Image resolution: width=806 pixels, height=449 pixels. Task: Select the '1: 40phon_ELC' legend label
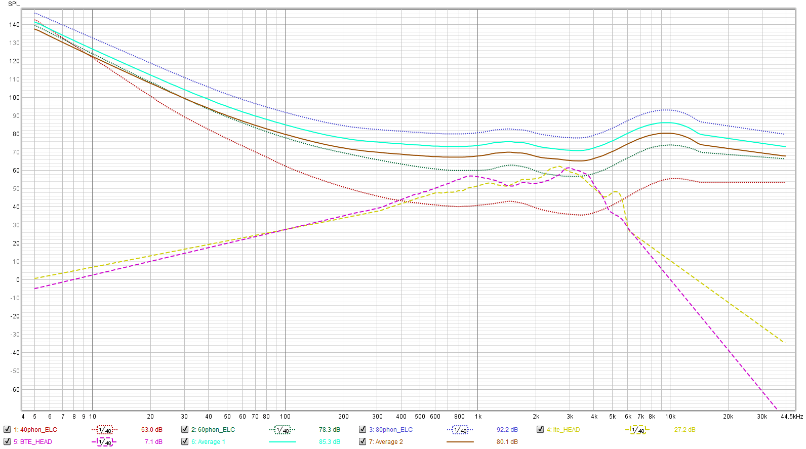click(x=35, y=430)
